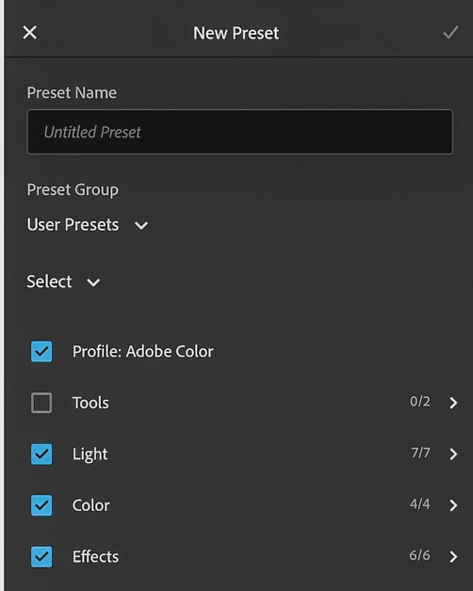Click the Tools 0/2 counter
This screenshot has width=473, height=591.
pos(420,402)
